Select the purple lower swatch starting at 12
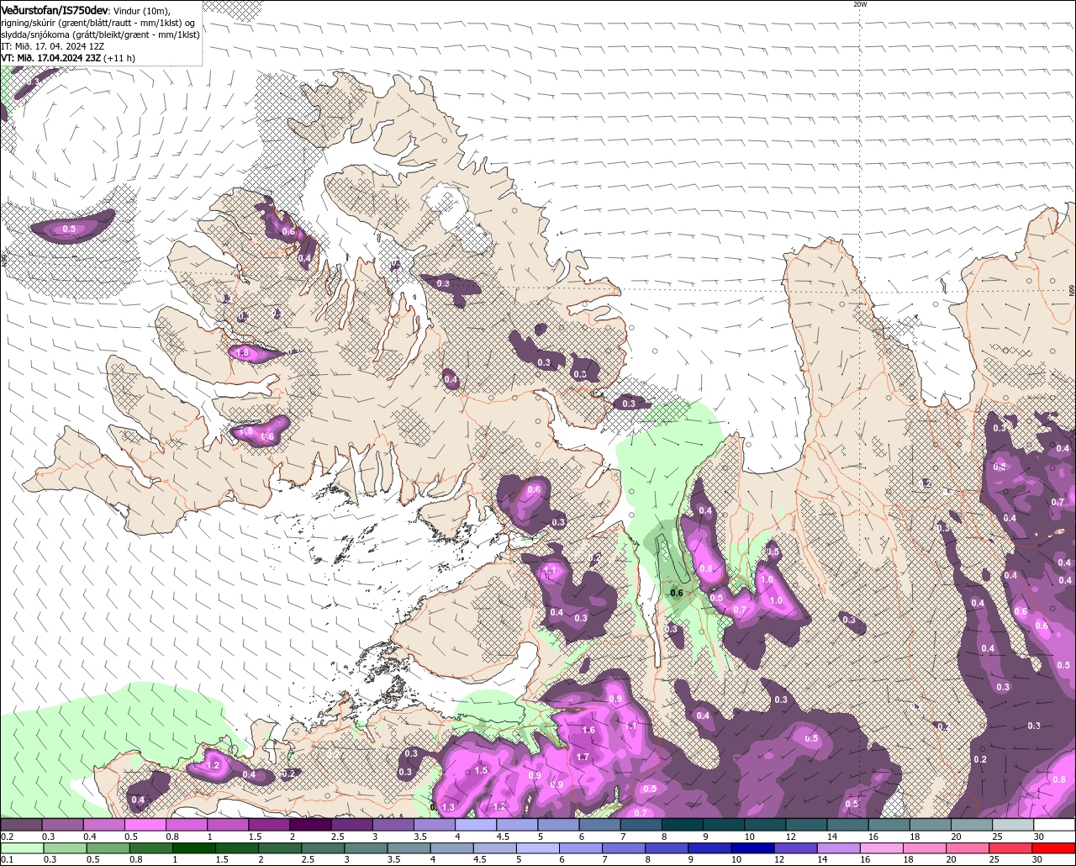Viewport: 1076px width, 866px height. [x=797, y=848]
